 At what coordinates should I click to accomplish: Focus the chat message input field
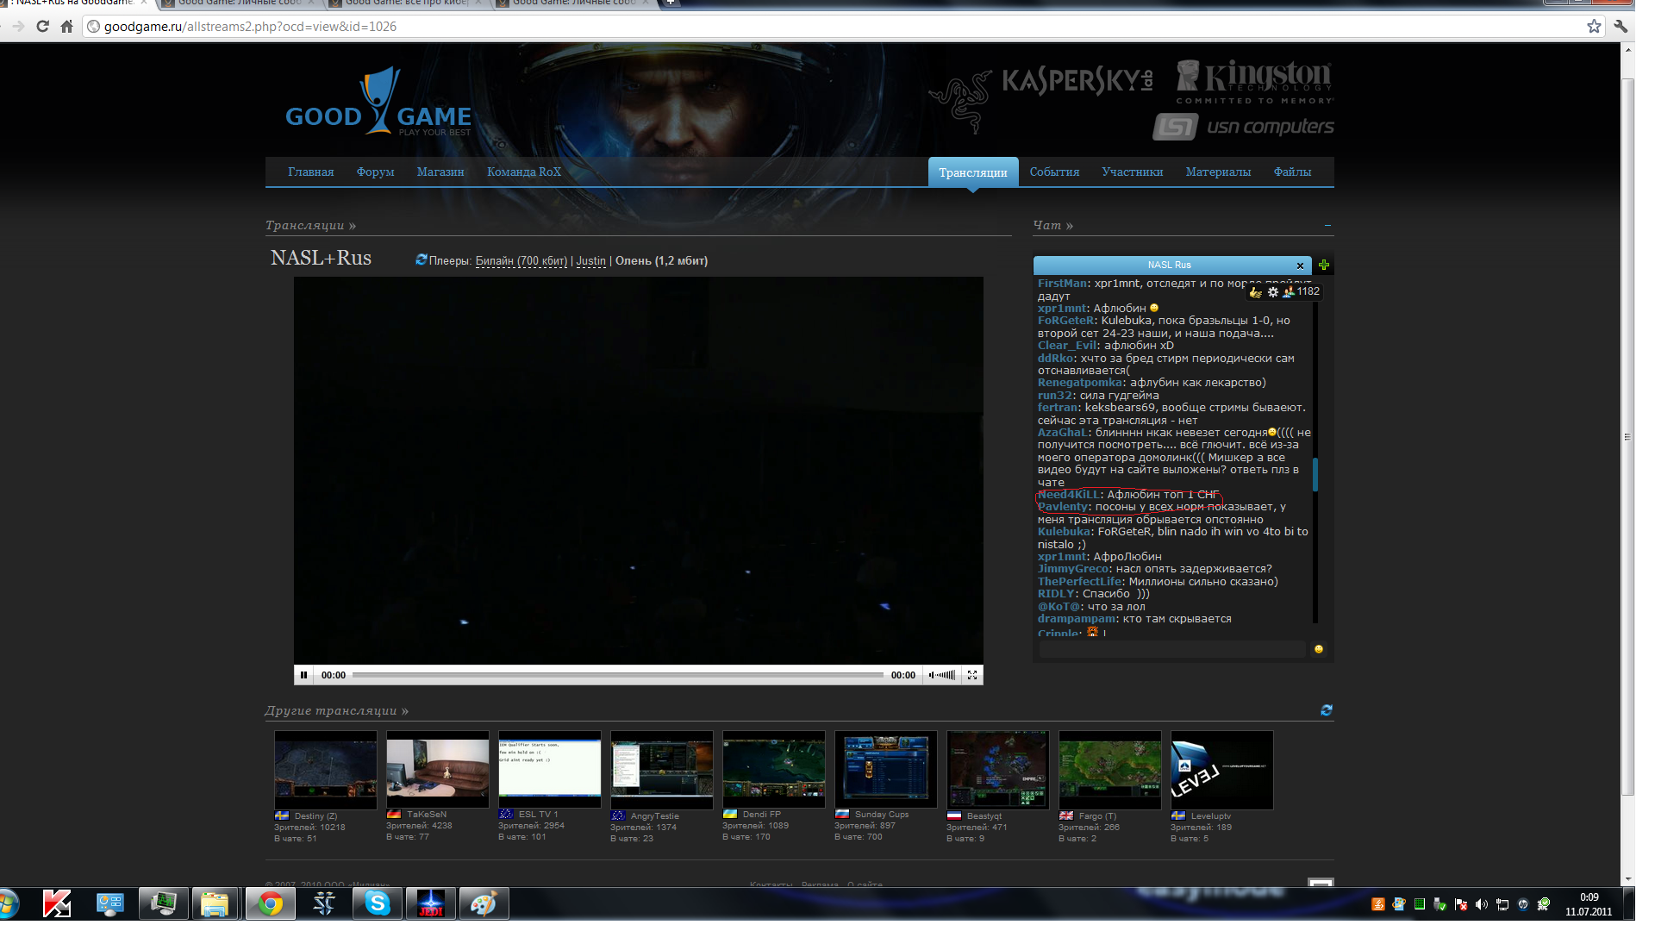1172,649
